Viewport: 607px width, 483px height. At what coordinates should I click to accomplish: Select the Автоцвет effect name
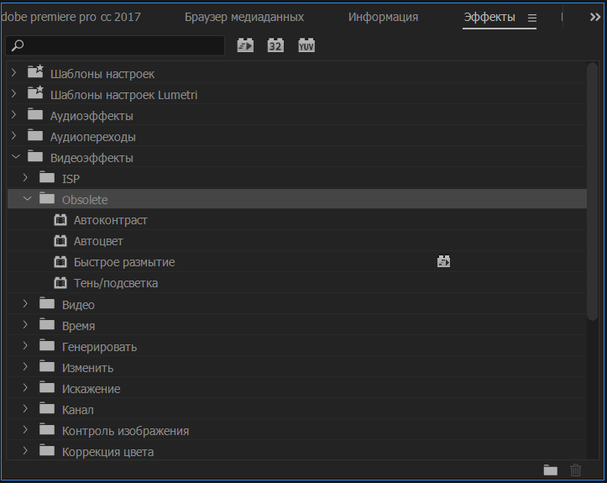point(98,241)
